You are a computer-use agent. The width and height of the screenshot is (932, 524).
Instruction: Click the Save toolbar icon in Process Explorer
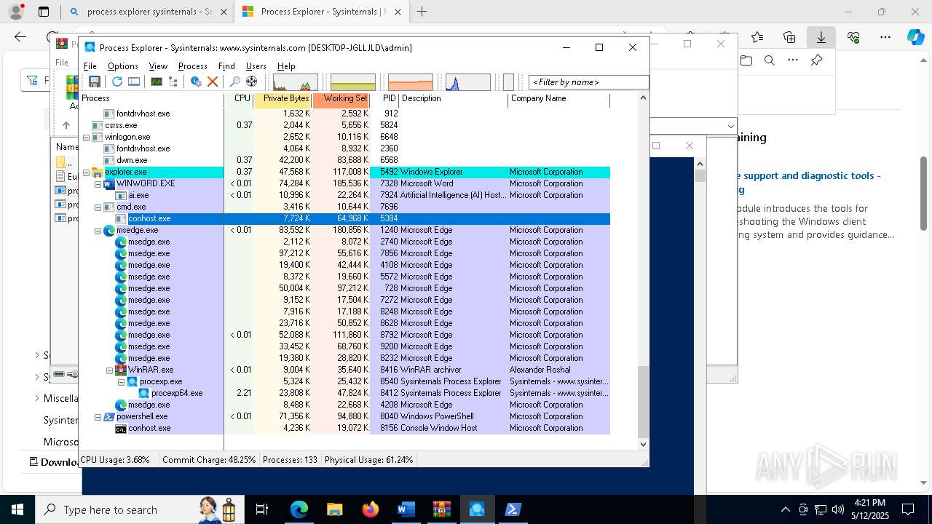(95, 82)
